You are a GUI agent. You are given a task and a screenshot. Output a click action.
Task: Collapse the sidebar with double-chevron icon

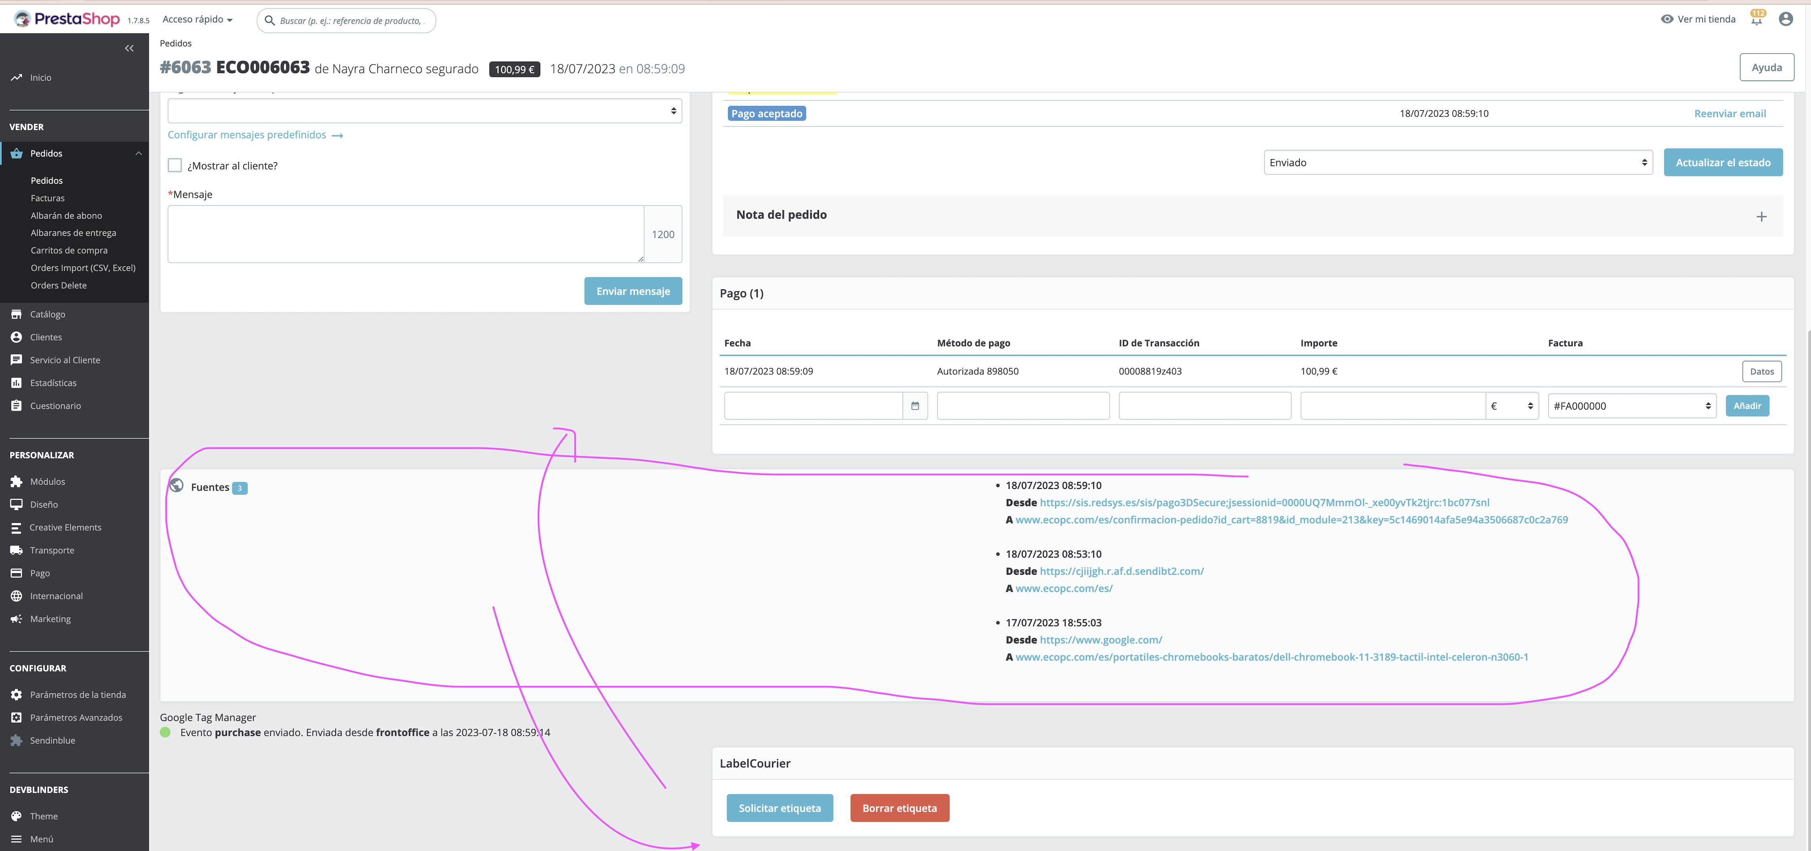(x=129, y=48)
